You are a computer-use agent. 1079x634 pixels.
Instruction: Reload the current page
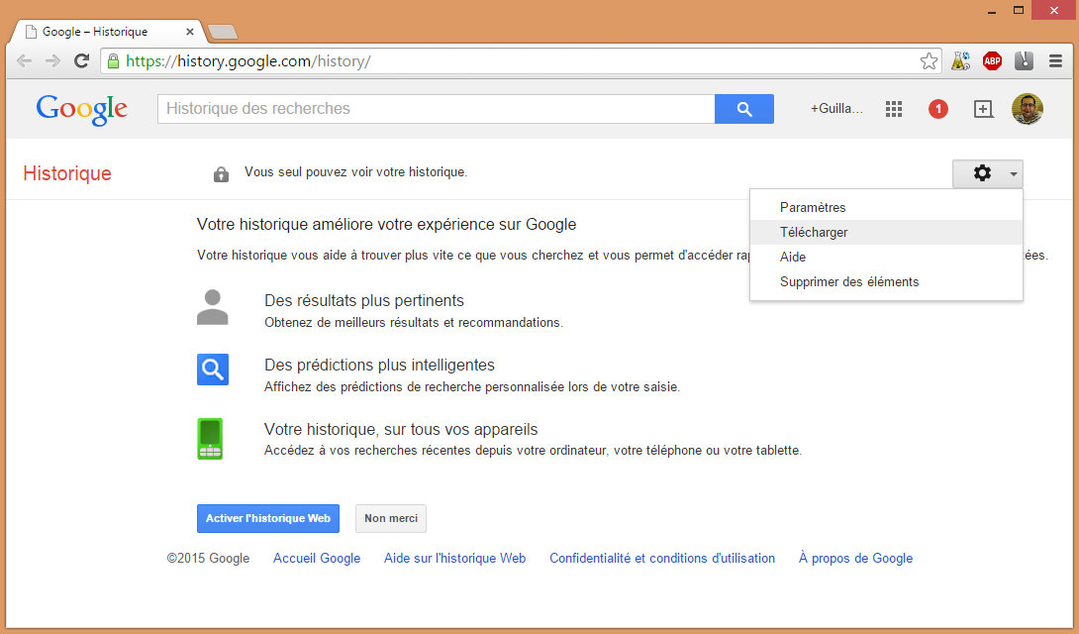pos(82,60)
